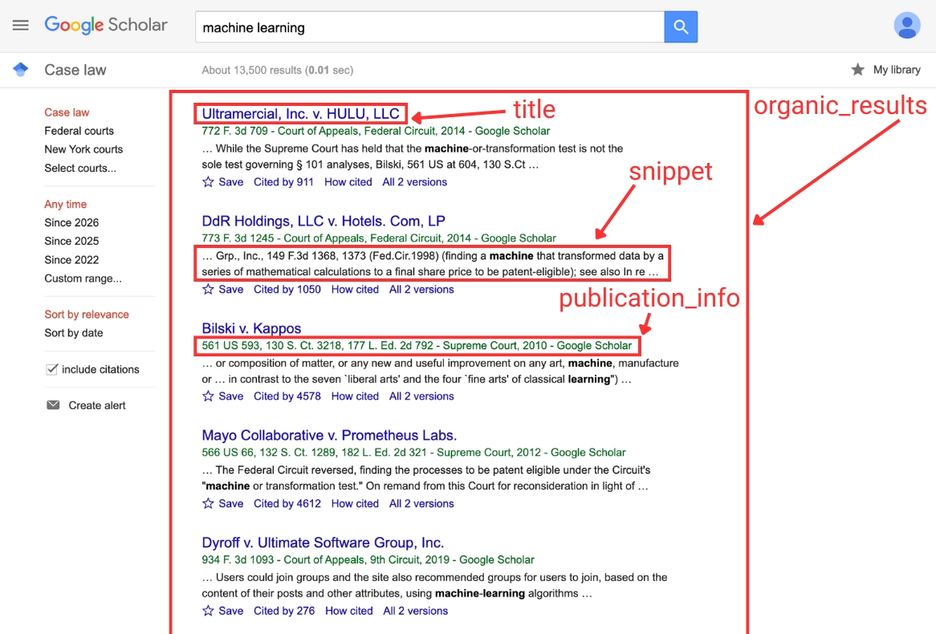This screenshot has width=936, height=634.
Task: Click '561 US 593' Supreme Court, 2010 line
Action: (417, 346)
